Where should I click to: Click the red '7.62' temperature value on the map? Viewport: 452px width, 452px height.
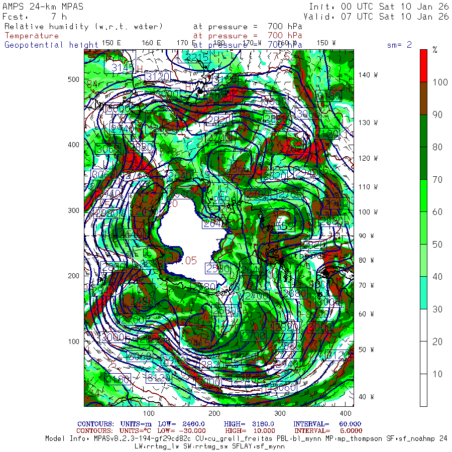coord(284,57)
